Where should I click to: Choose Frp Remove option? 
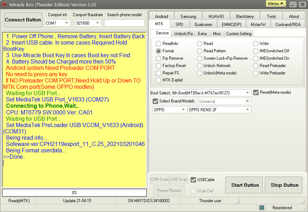tap(169, 59)
